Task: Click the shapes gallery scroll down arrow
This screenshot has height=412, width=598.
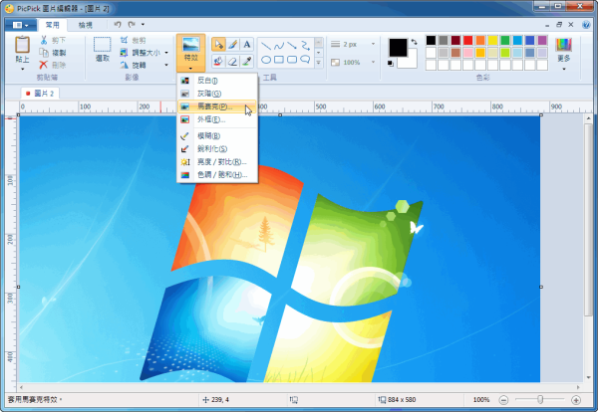Action: tap(319, 53)
